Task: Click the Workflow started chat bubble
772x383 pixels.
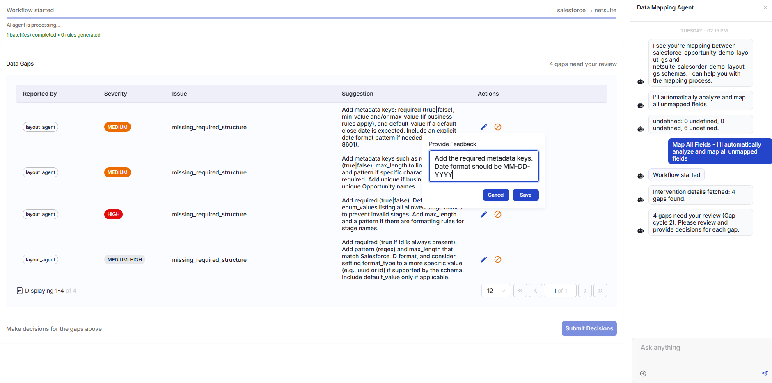Action: click(x=676, y=175)
